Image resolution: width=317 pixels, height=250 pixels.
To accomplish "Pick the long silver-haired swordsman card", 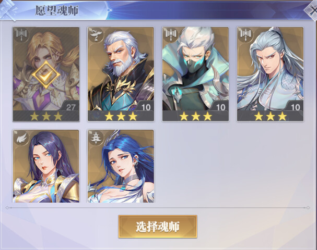I will 271,74.
